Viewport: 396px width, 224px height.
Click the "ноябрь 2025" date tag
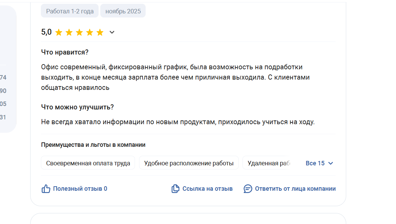click(x=123, y=11)
